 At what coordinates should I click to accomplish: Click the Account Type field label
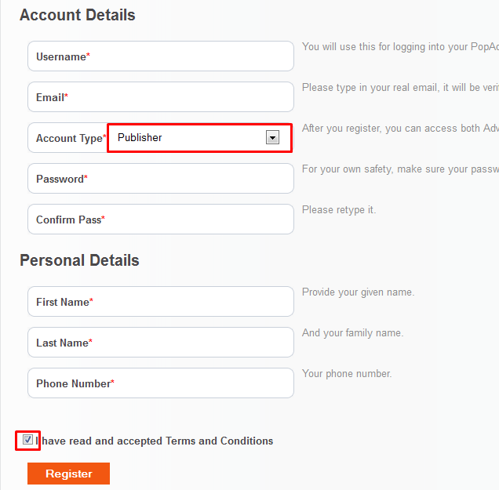coord(71,138)
